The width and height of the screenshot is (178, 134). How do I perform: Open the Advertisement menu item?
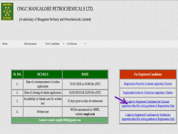point(30,44)
